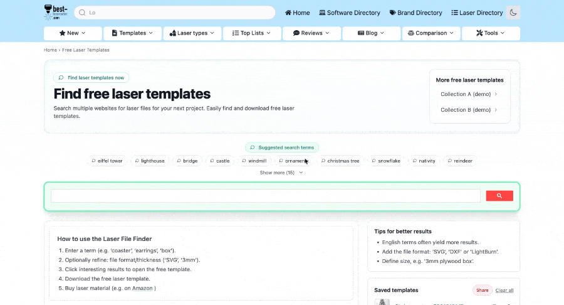
Task: Share the saved templates
Action: click(482, 290)
